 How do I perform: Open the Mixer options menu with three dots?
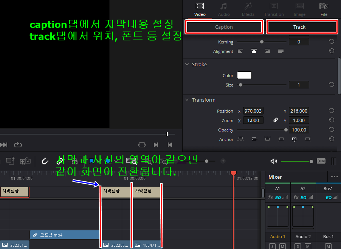click(334, 177)
